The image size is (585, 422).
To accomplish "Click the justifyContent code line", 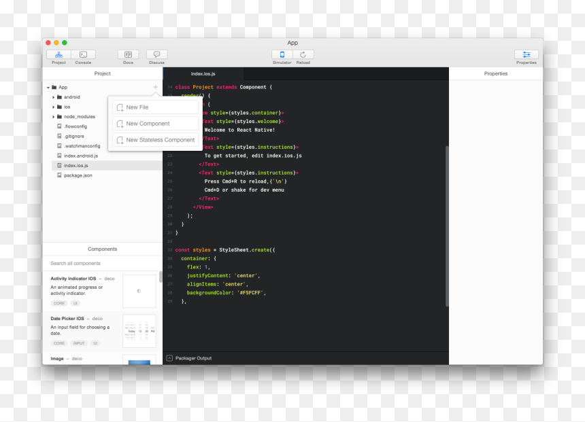I will (x=224, y=276).
